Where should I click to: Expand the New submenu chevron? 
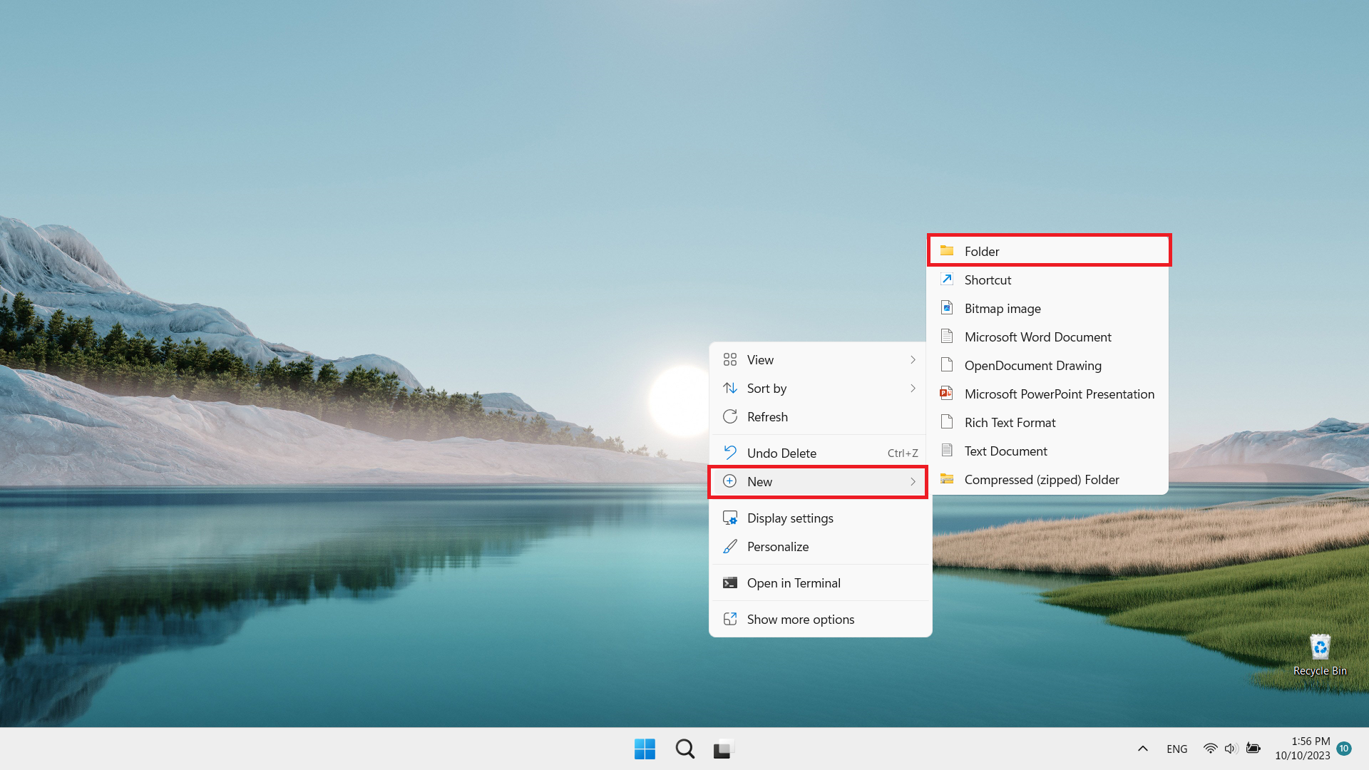(x=913, y=482)
